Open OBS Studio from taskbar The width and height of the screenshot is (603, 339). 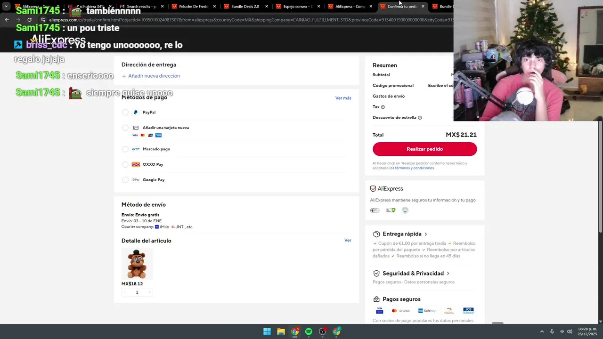click(x=323, y=331)
